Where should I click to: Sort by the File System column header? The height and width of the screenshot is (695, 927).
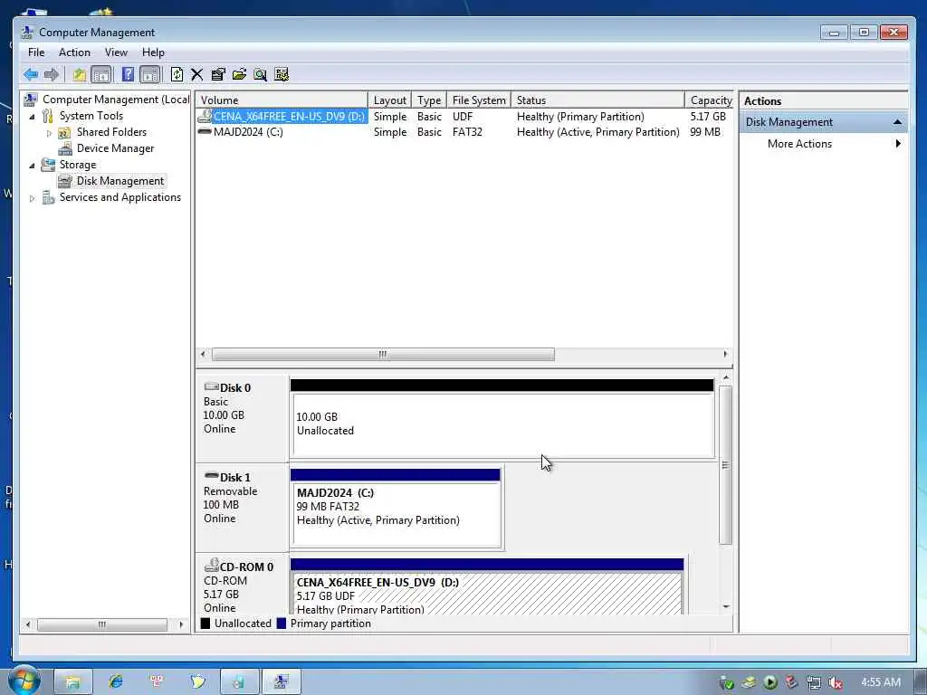(x=479, y=100)
